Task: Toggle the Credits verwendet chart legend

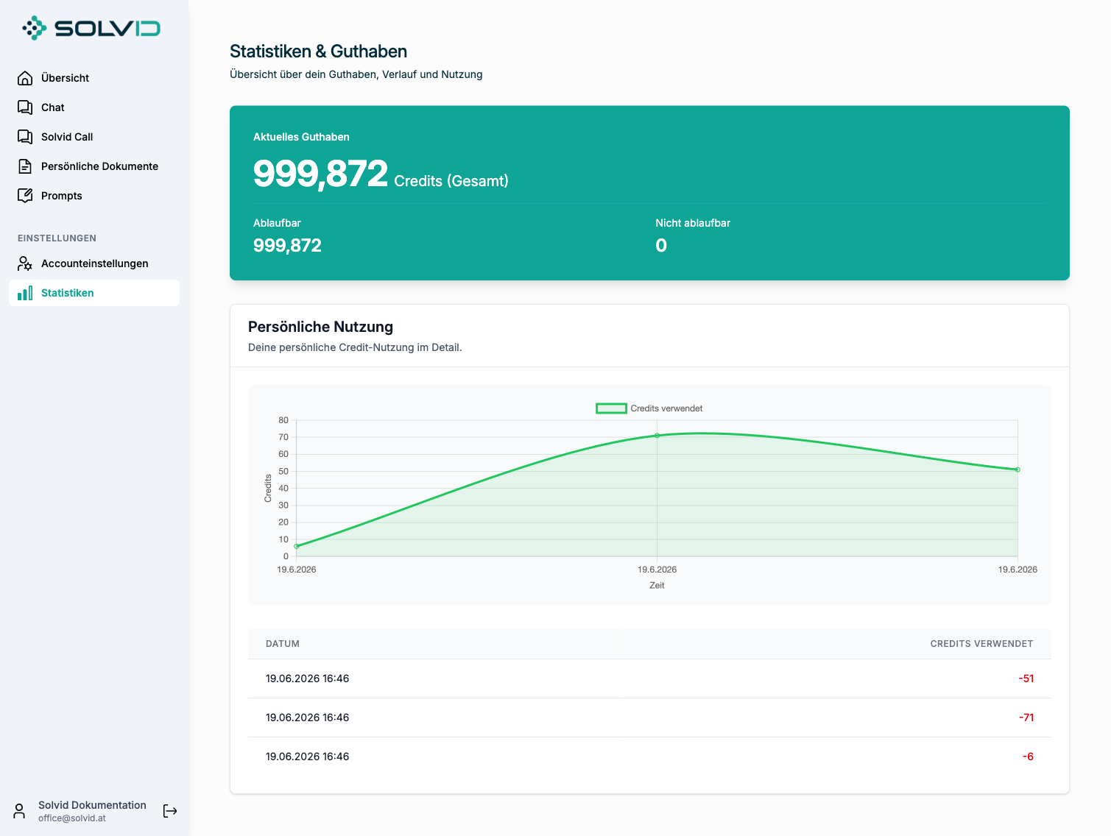Action: 649,408
